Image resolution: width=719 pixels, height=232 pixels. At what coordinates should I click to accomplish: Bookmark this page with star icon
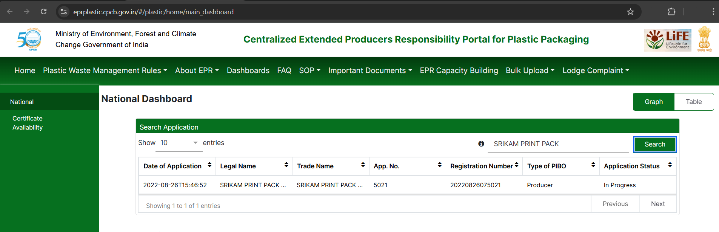[630, 12]
